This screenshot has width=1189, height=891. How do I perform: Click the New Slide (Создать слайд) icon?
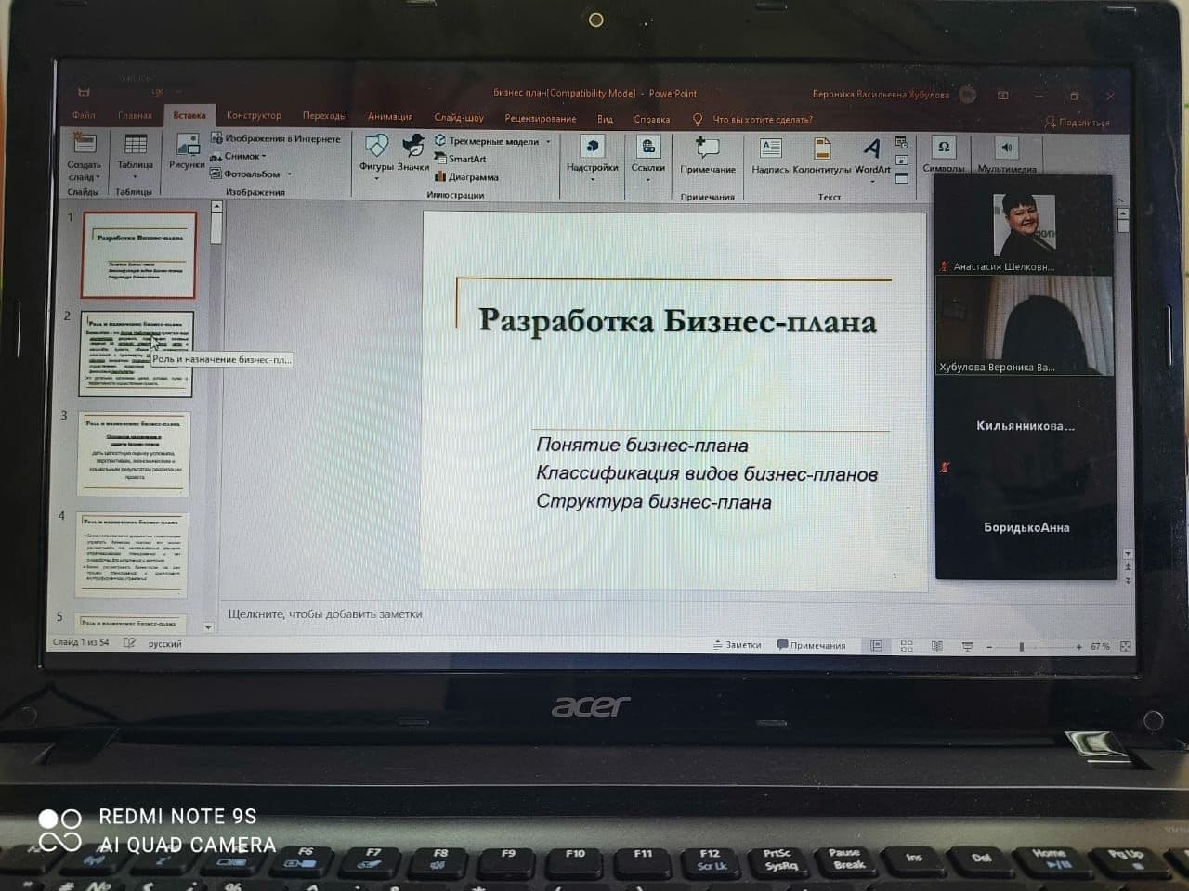pos(85,144)
